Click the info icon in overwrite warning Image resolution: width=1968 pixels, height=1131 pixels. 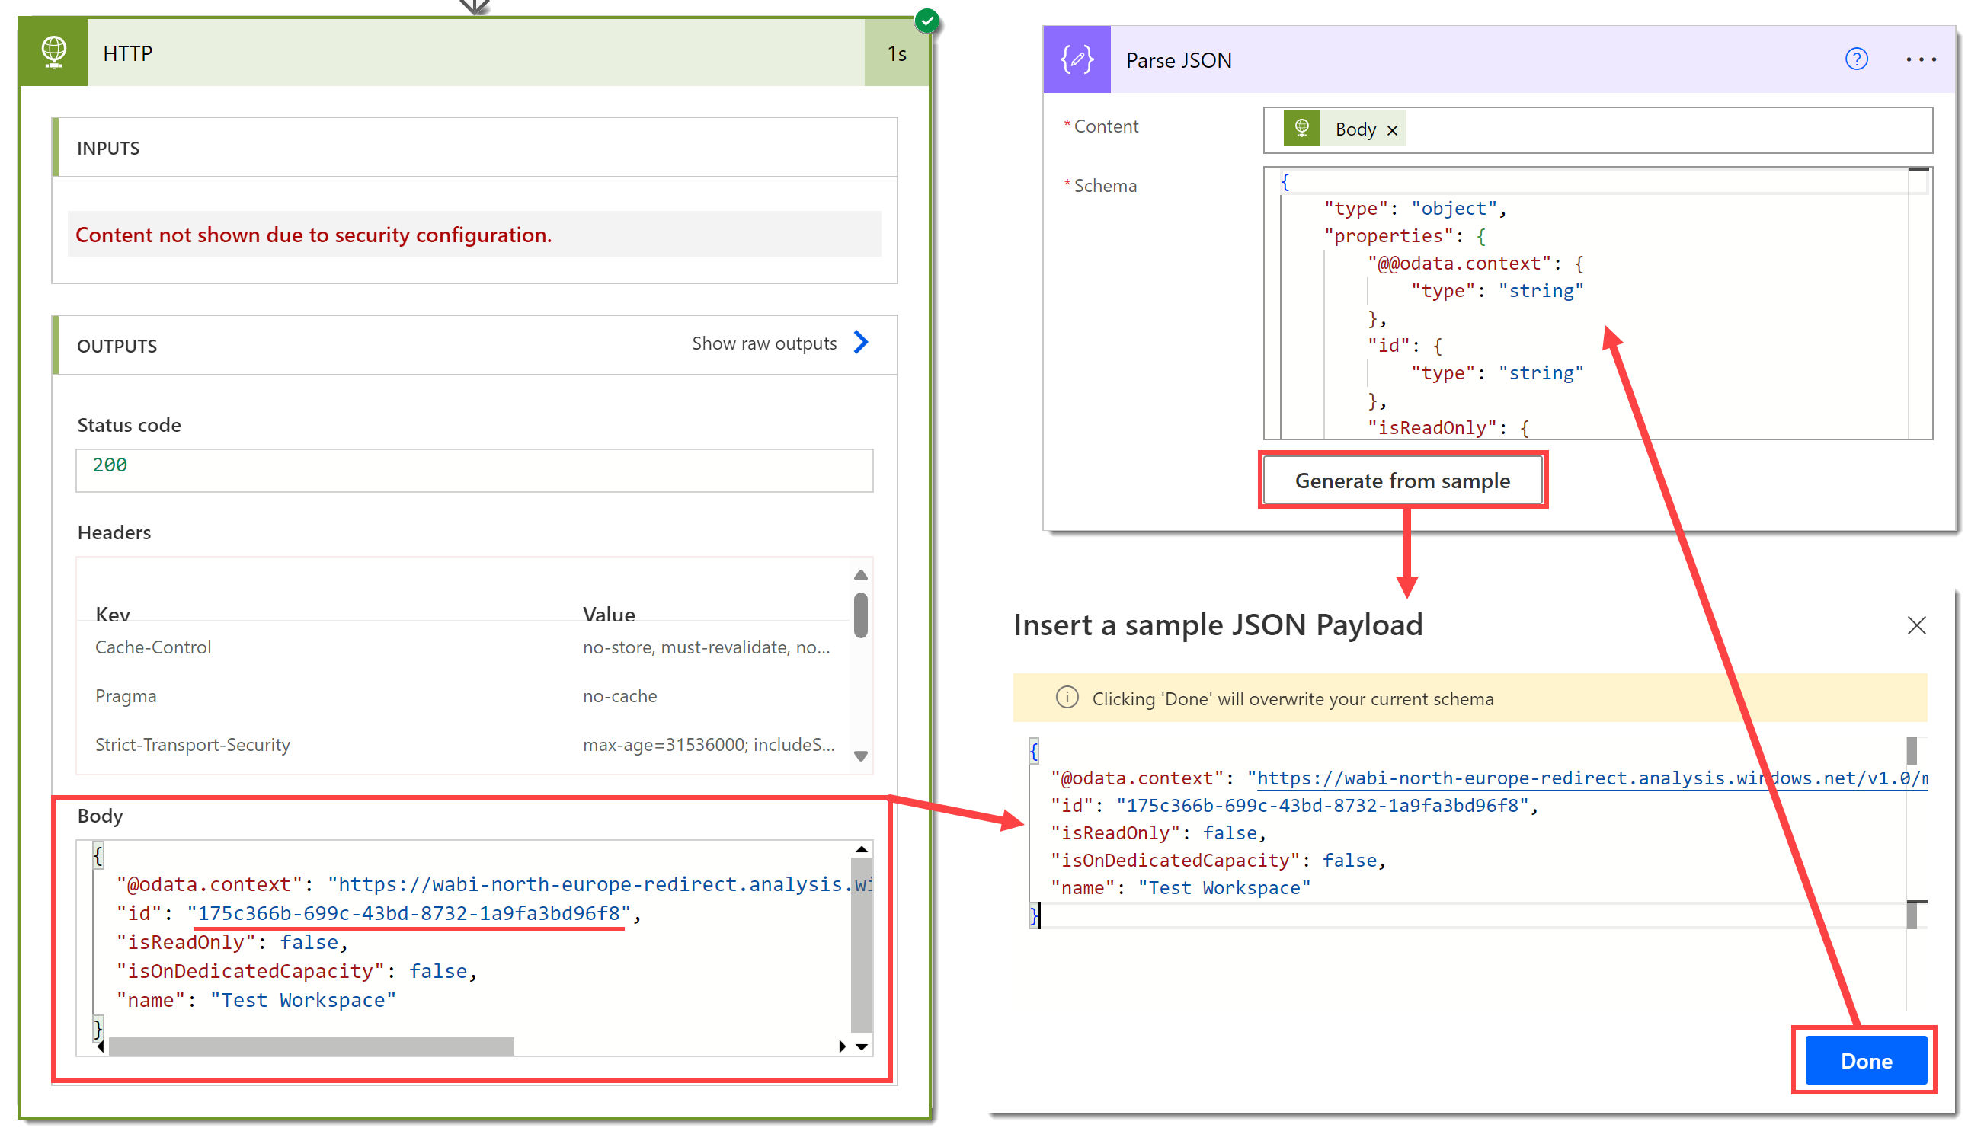pyautogui.click(x=1067, y=698)
